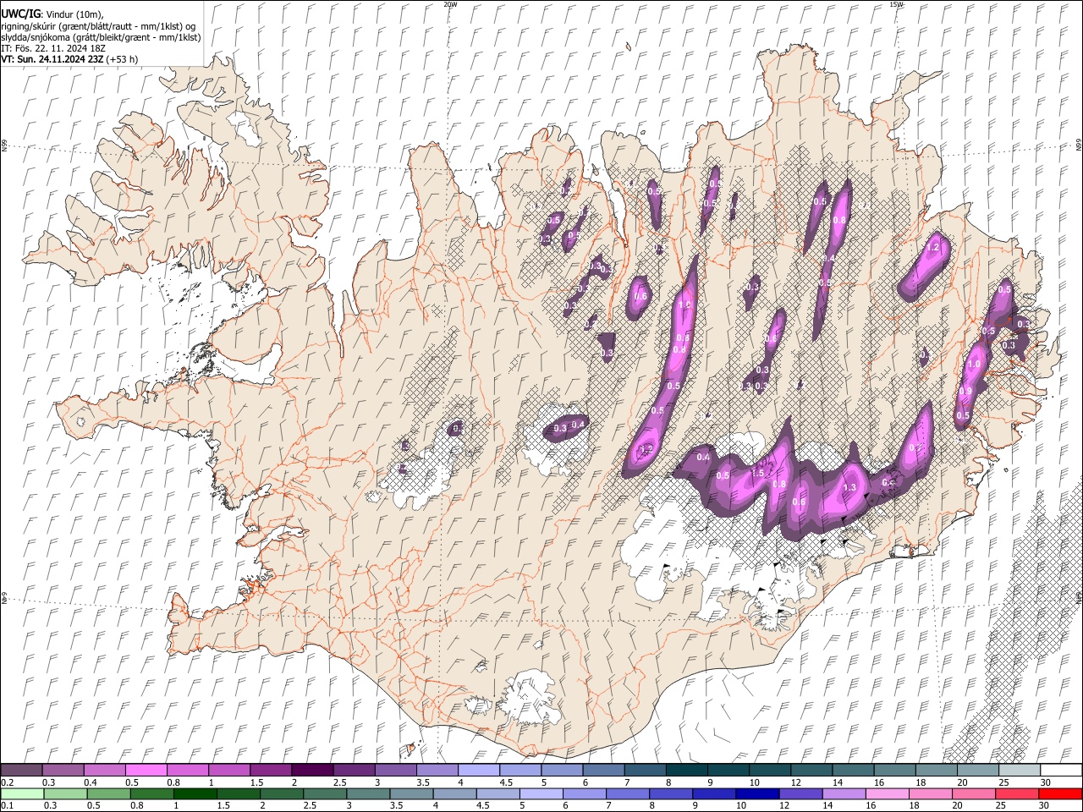Pick the upper-row legend swatch starting at 25
Image resolution: width=1083 pixels, height=812 pixels.
[1019, 771]
